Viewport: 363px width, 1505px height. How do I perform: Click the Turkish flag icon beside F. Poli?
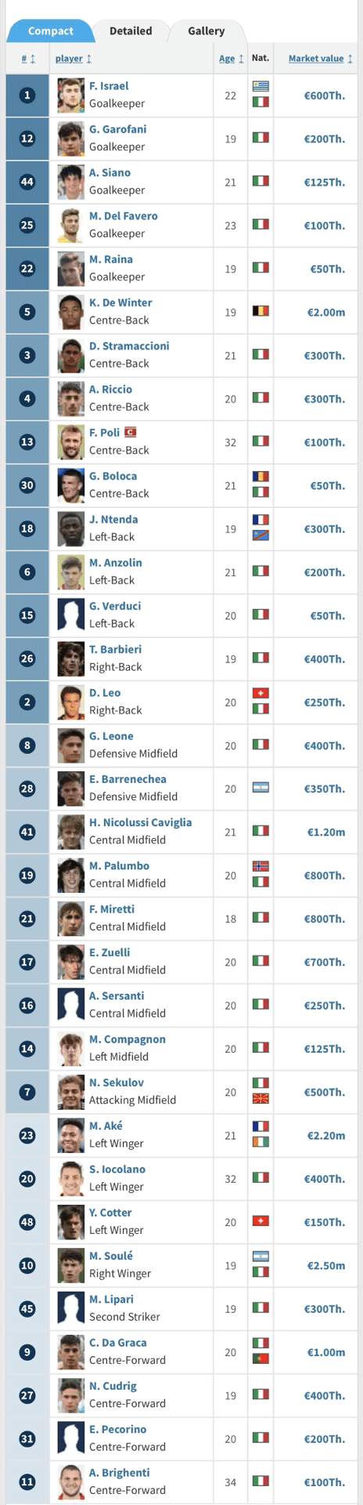130,432
